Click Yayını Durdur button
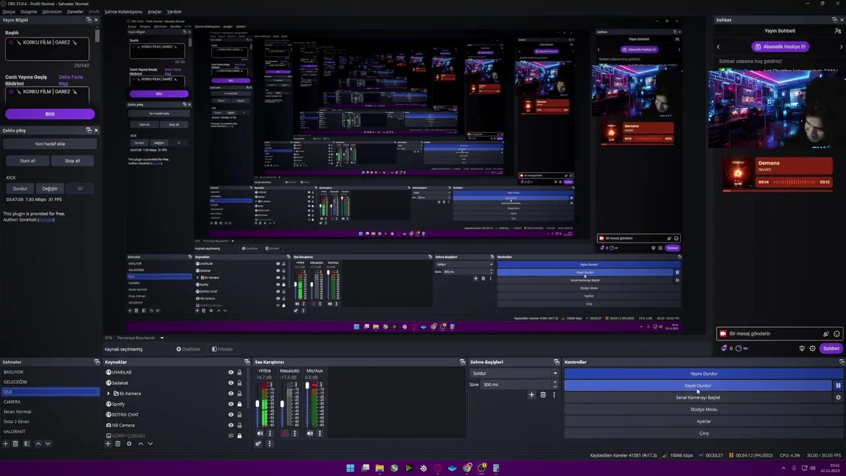 pyautogui.click(x=703, y=374)
